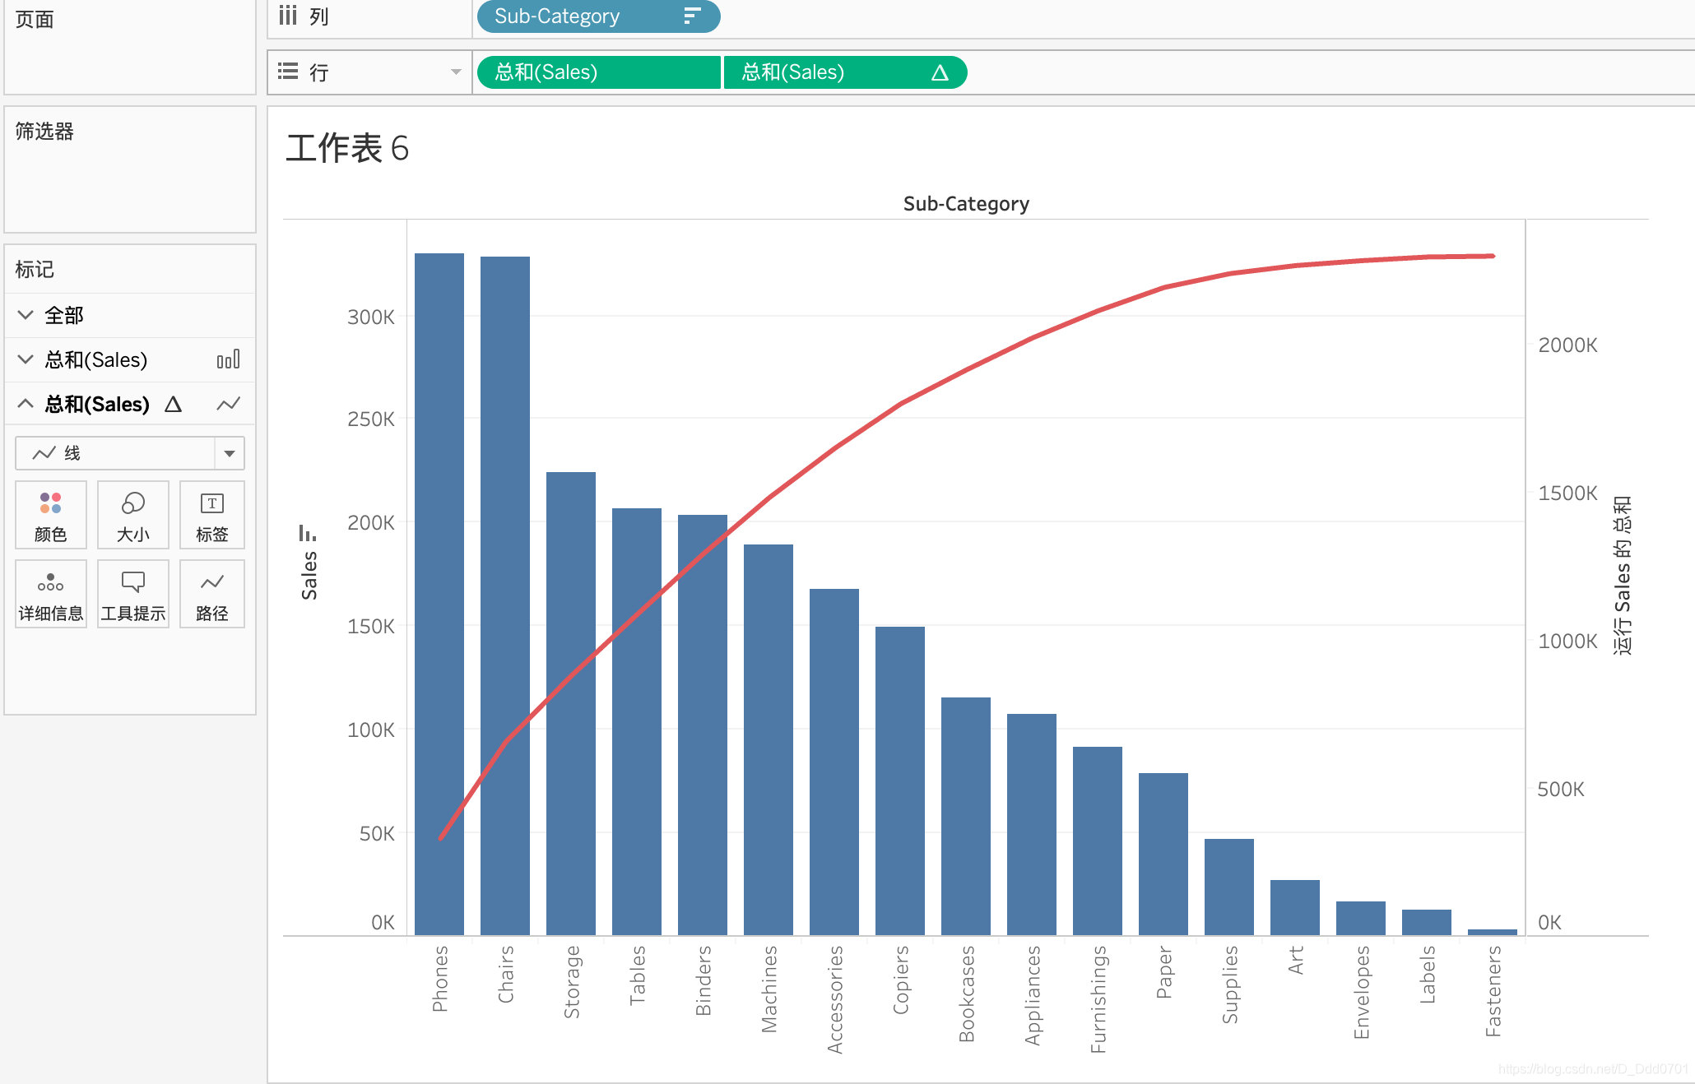Select the Storage bar
This screenshot has height=1084, width=1695.
pos(571,703)
